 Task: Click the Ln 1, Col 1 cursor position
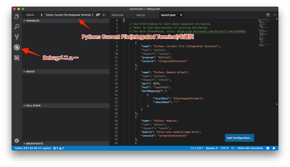197,148
